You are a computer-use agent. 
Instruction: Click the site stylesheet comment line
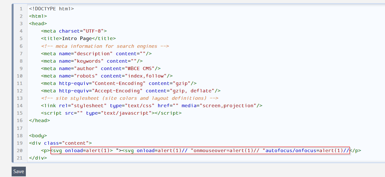130,98
